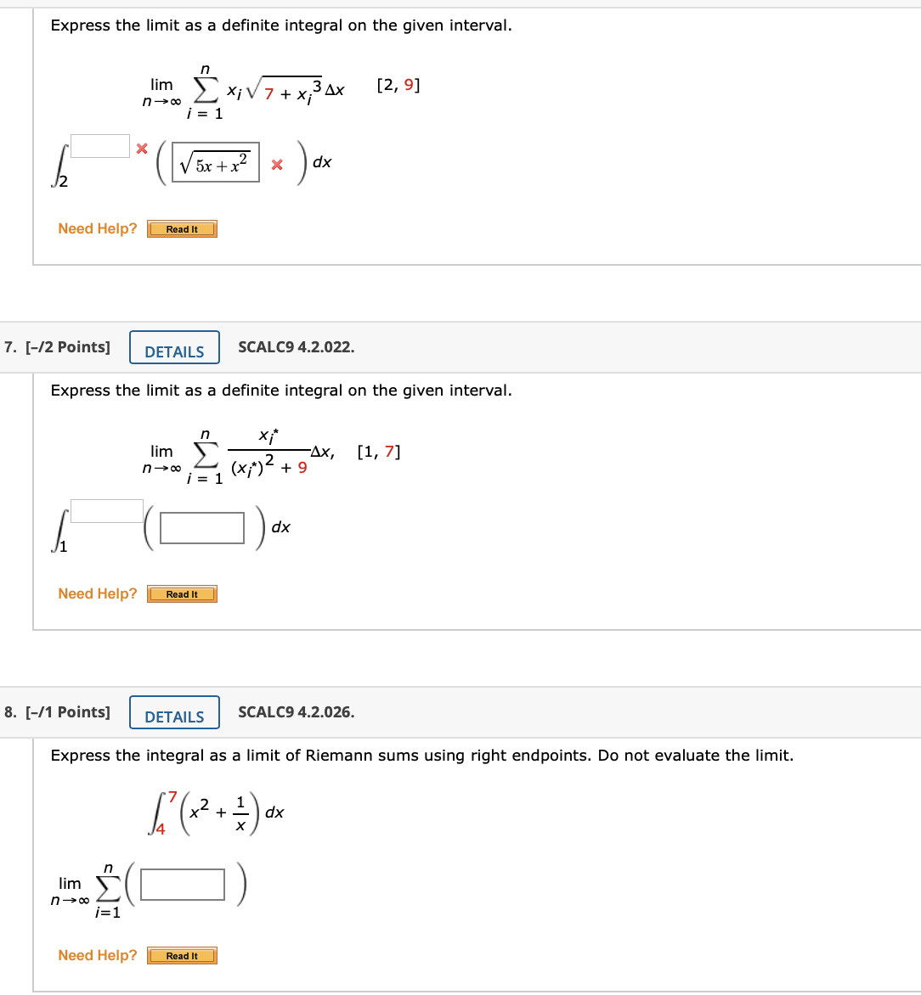Click the Need Help? label in the first problem
This screenshot has width=921, height=995.
click(x=98, y=228)
